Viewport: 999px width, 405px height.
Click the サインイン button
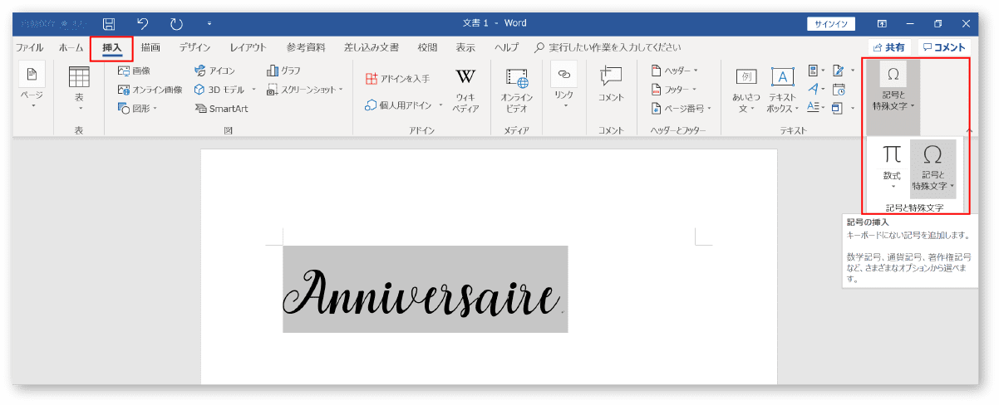[x=831, y=24]
